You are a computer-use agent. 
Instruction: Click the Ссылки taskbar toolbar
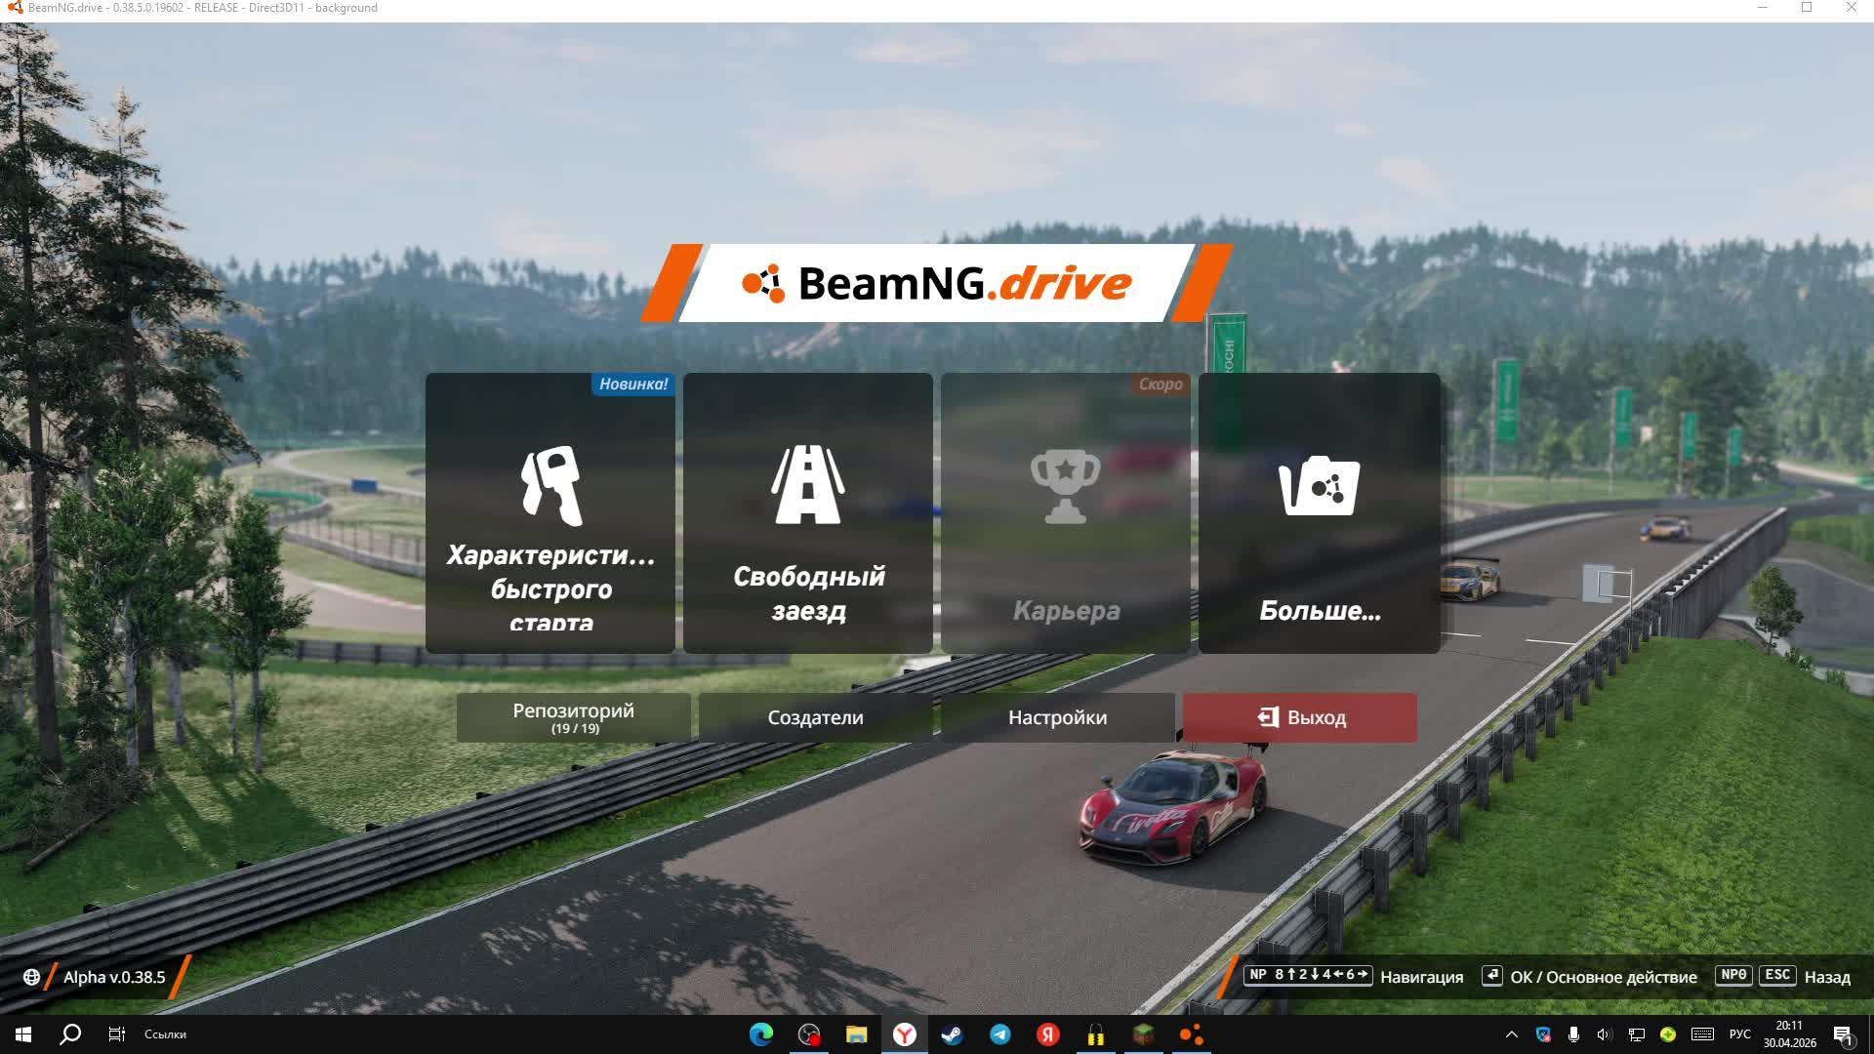tap(165, 1034)
